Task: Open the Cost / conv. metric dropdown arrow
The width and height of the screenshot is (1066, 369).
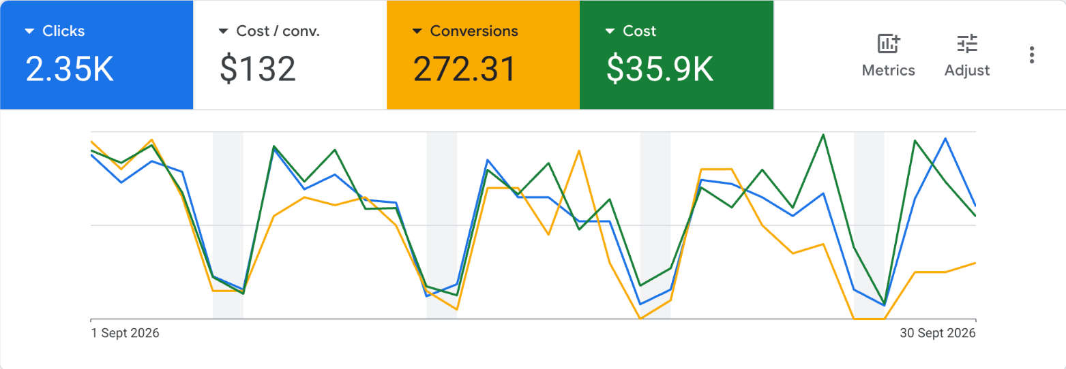Action: click(x=223, y=31)
